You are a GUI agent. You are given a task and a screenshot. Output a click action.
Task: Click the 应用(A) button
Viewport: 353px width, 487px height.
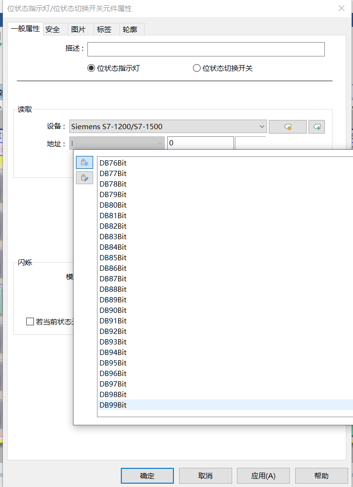coord(263,476)
